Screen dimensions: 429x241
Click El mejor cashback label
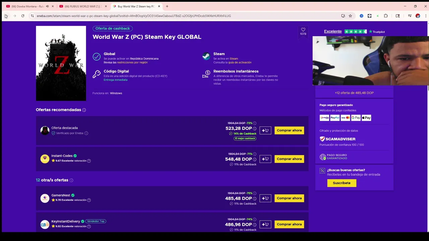tap(245, 139)
